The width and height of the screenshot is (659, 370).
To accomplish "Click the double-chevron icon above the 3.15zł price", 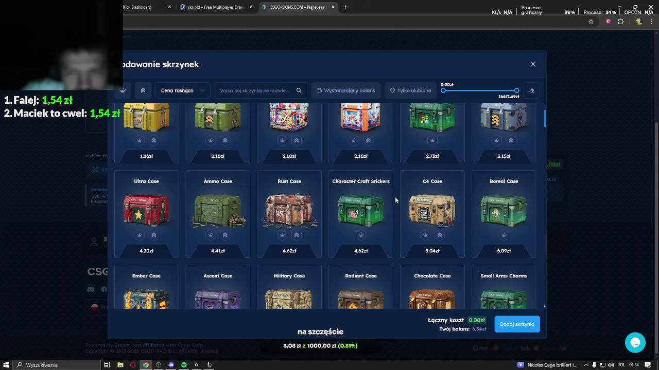I will (x=511, y=140).
